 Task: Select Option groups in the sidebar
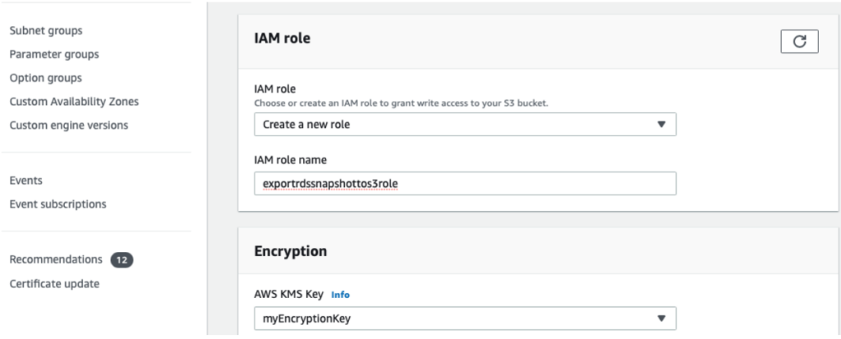click(45, 79)
